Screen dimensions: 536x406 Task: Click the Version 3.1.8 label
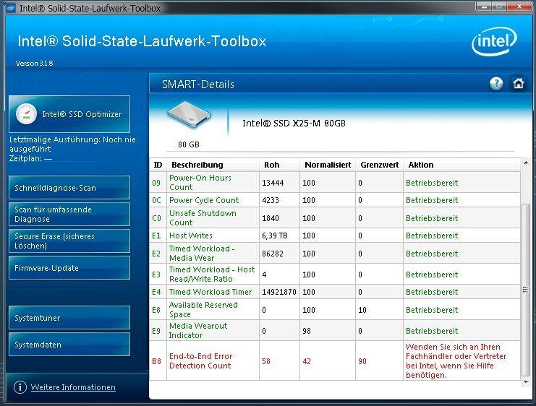tap(34, 63)
